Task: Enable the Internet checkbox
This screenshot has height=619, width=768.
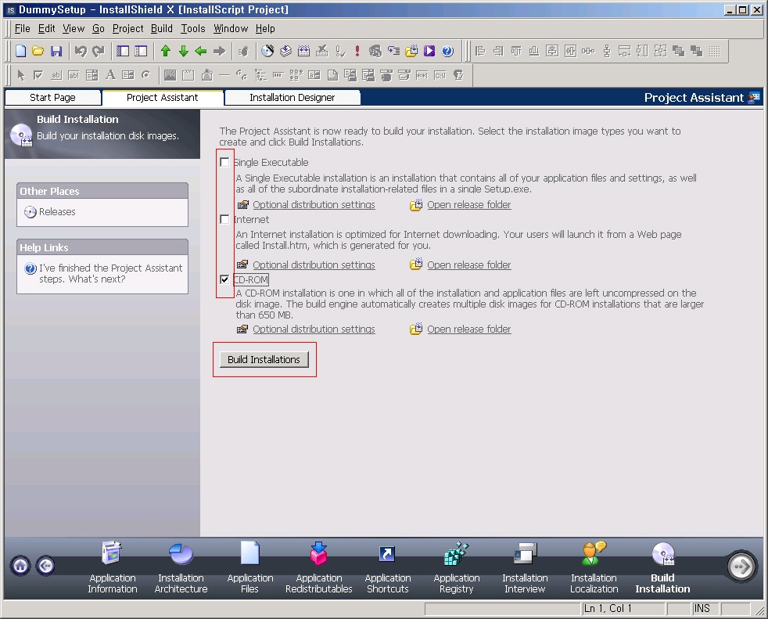Action: [224, 219]
